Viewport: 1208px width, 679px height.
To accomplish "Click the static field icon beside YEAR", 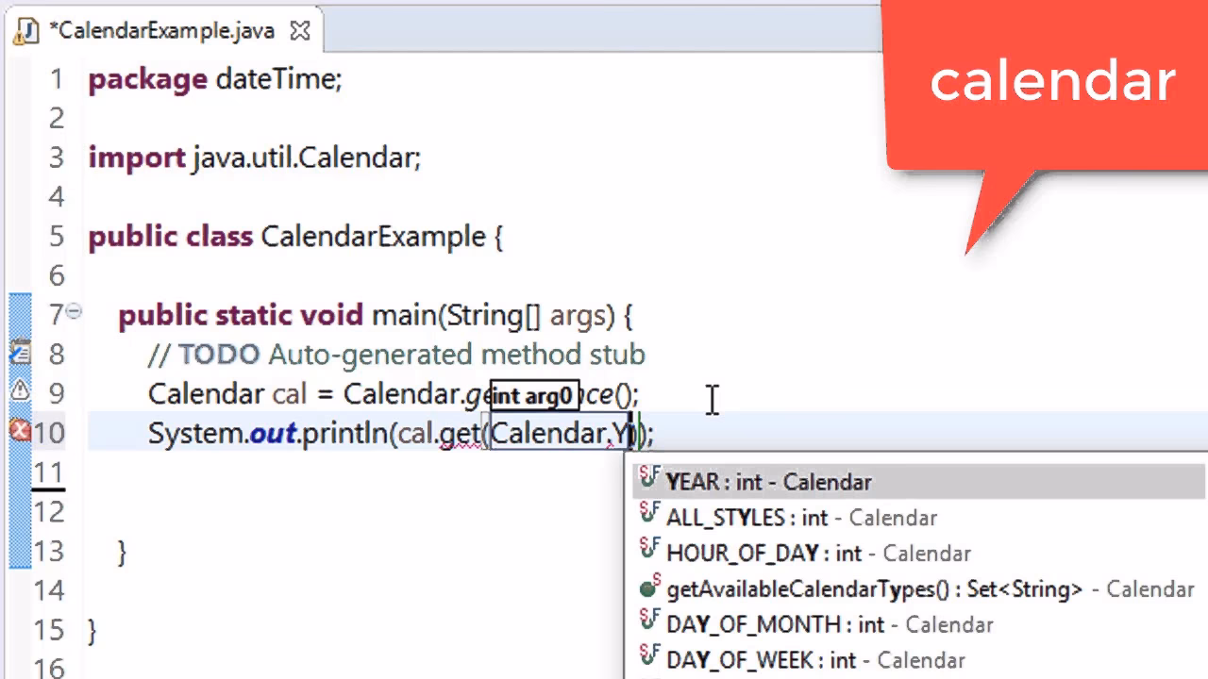I will (x=648, y=481).
